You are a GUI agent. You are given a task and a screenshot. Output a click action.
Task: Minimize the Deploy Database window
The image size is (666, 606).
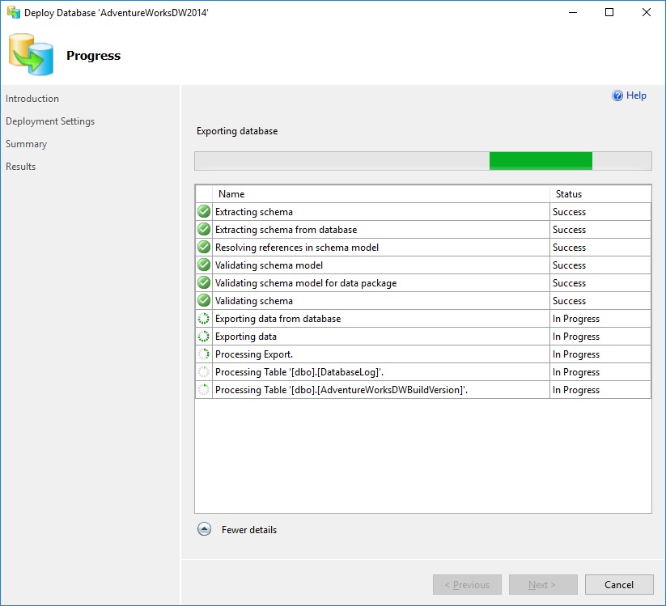click(573, 12)
